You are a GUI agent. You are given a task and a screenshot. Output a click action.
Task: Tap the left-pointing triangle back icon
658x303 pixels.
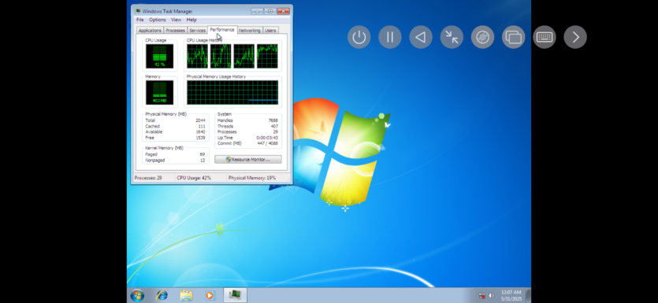click(x=421, y=37)
